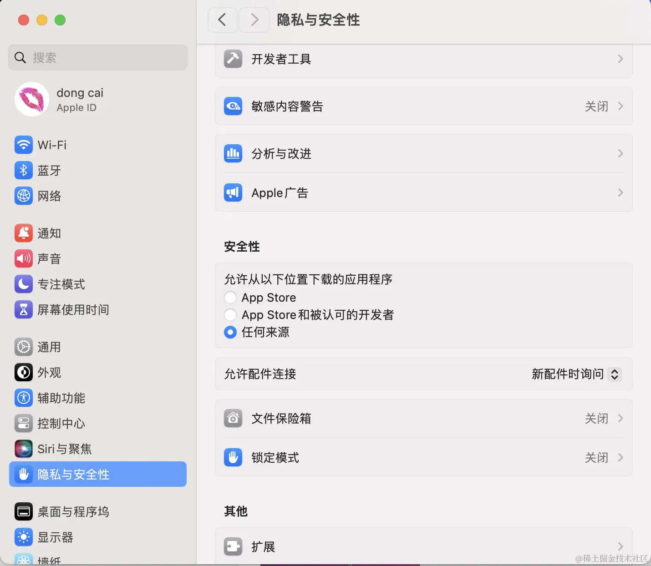Open 敏感内容警告 settings
Viewport: 651px width, 566px height.
click(423, 106)
